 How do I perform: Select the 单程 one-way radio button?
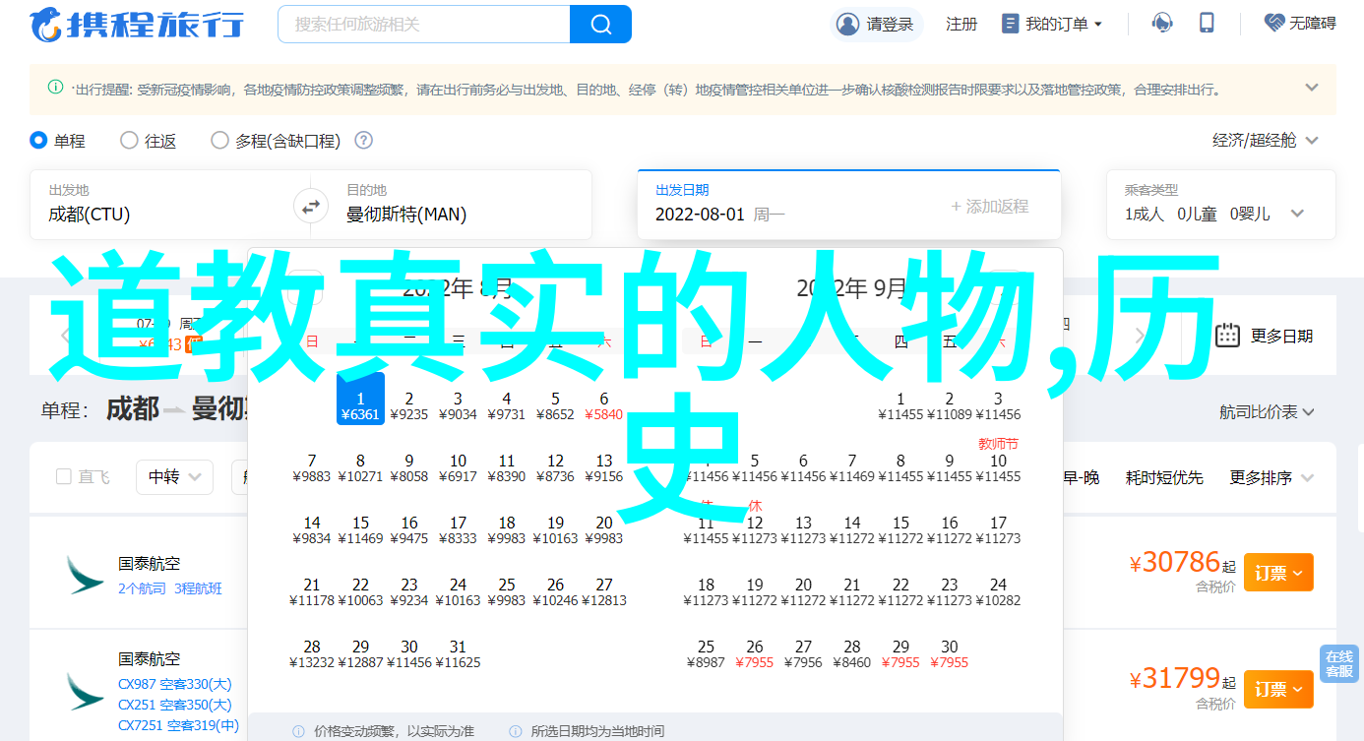click(39, 141)
